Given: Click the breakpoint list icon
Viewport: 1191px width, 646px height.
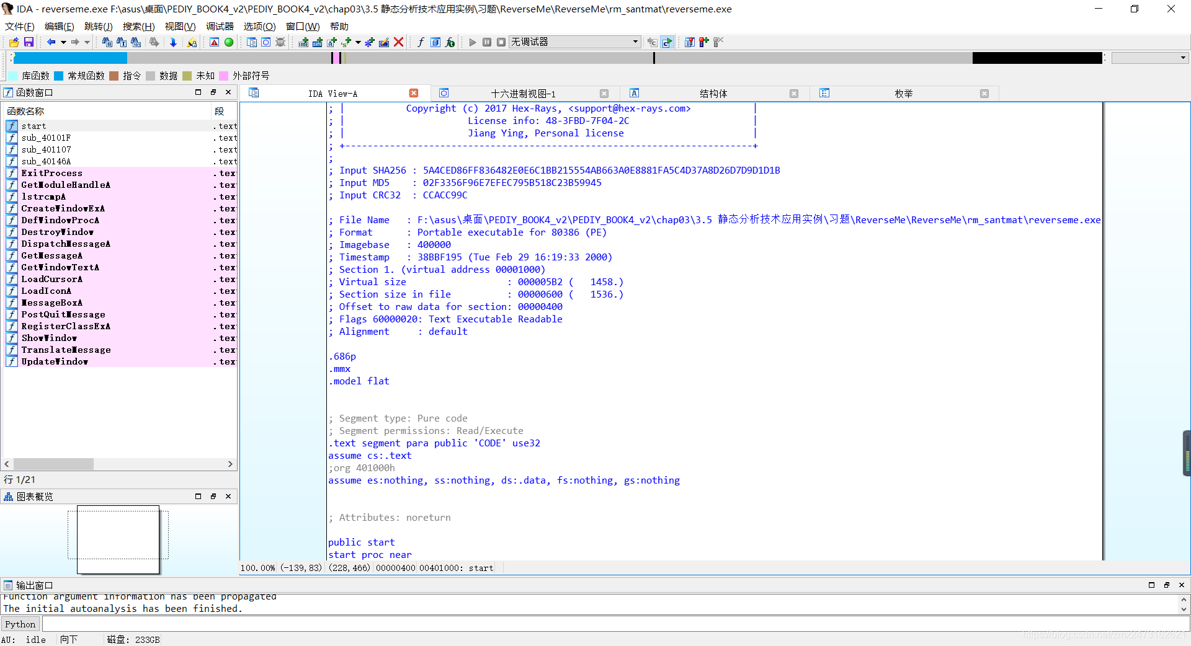Looking at the screenshot, I should click(690, 42).
